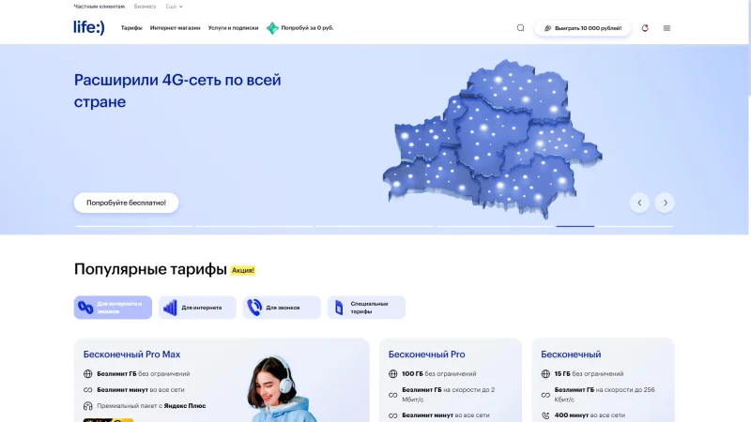Select the 'Для звонков' tariff filter
Screen dimensions: 751x422
click(281, 308)
